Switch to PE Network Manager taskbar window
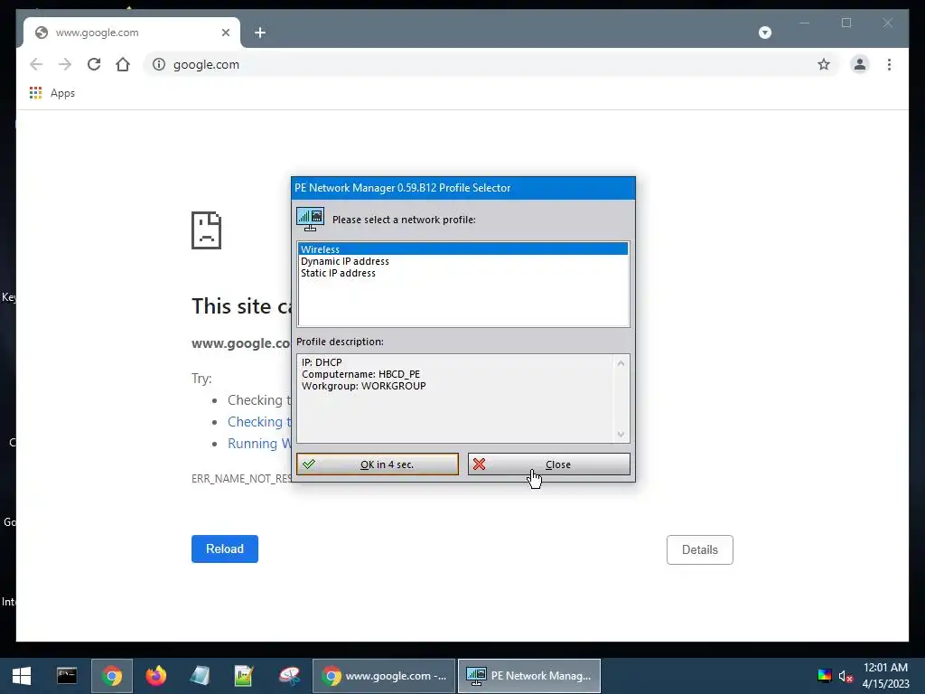This screenshot has width=925, height=694. [x=529, y=676]
